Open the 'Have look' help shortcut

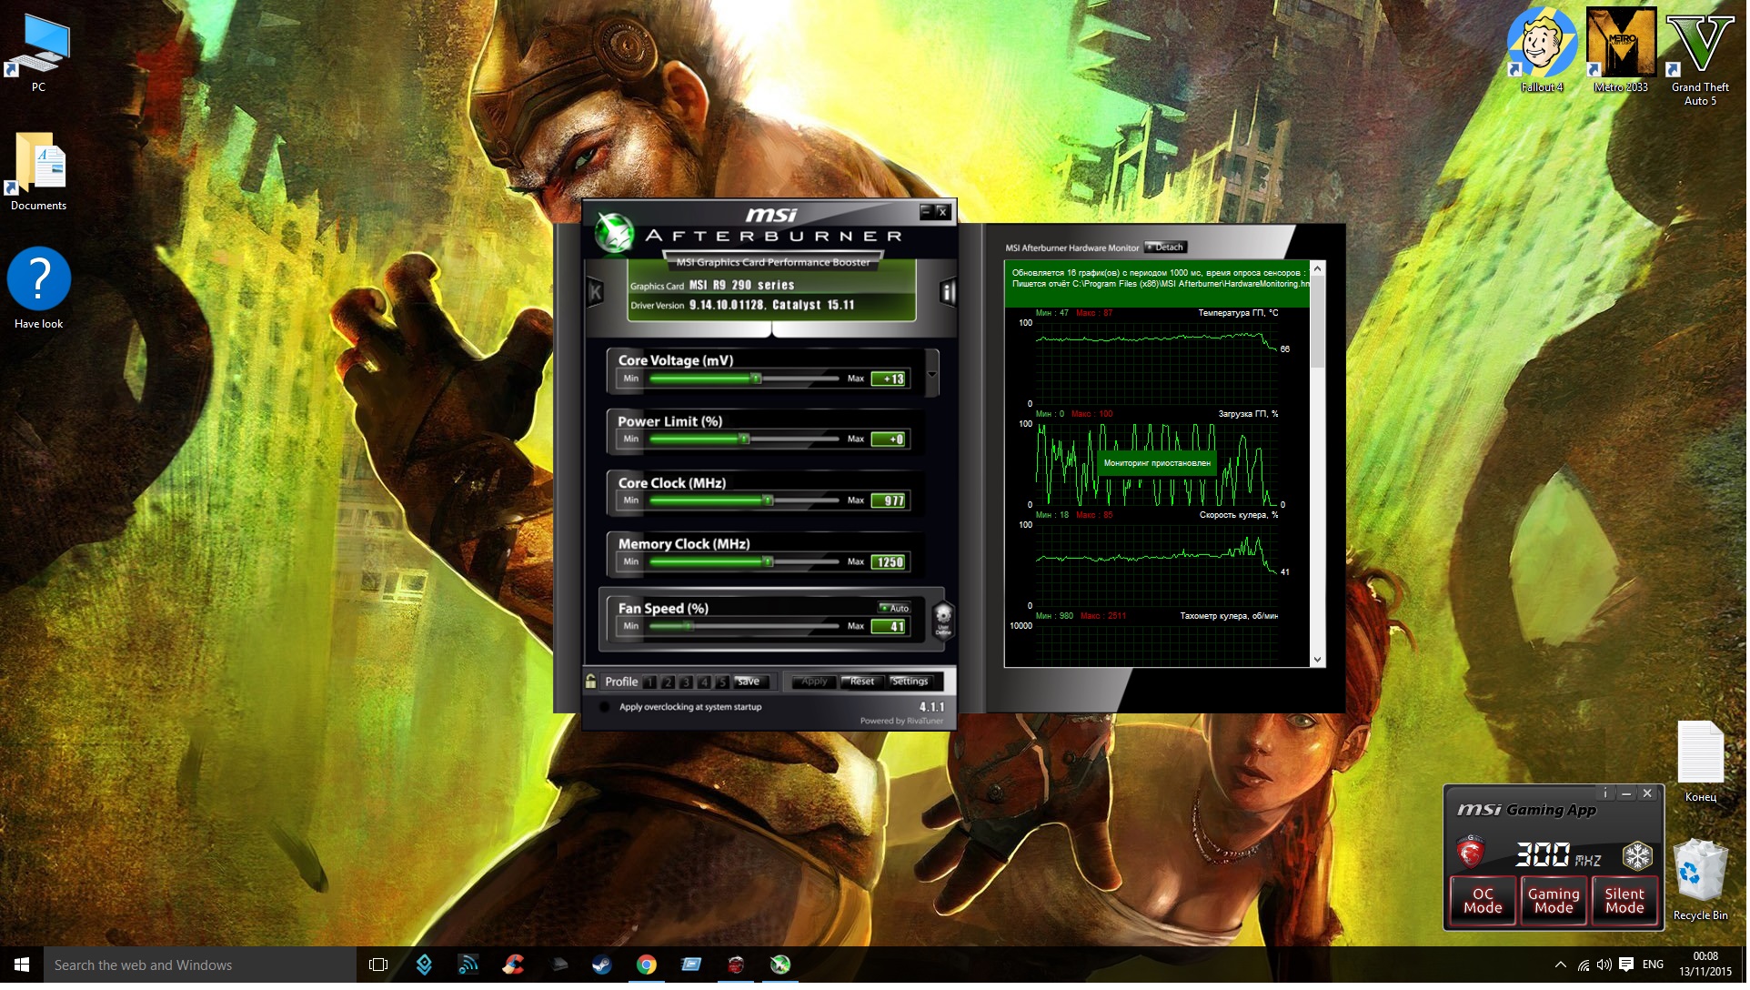tap(38, 289)
